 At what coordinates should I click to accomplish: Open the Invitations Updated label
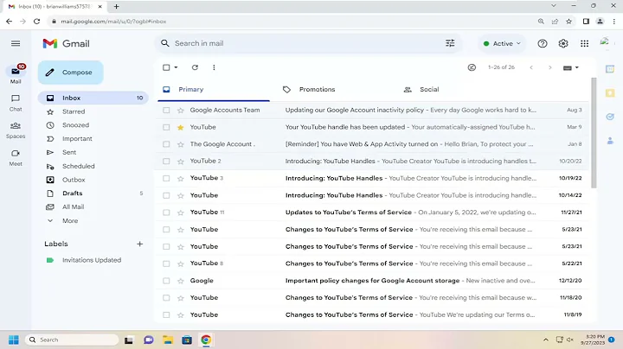[93, 260]
